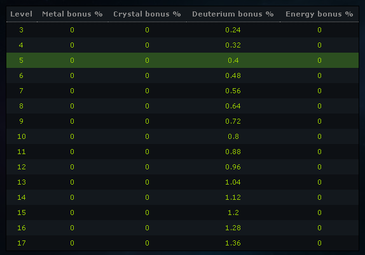Click the Level column header
Viewport: 365px width, 255px height.
tap(21, 14)
